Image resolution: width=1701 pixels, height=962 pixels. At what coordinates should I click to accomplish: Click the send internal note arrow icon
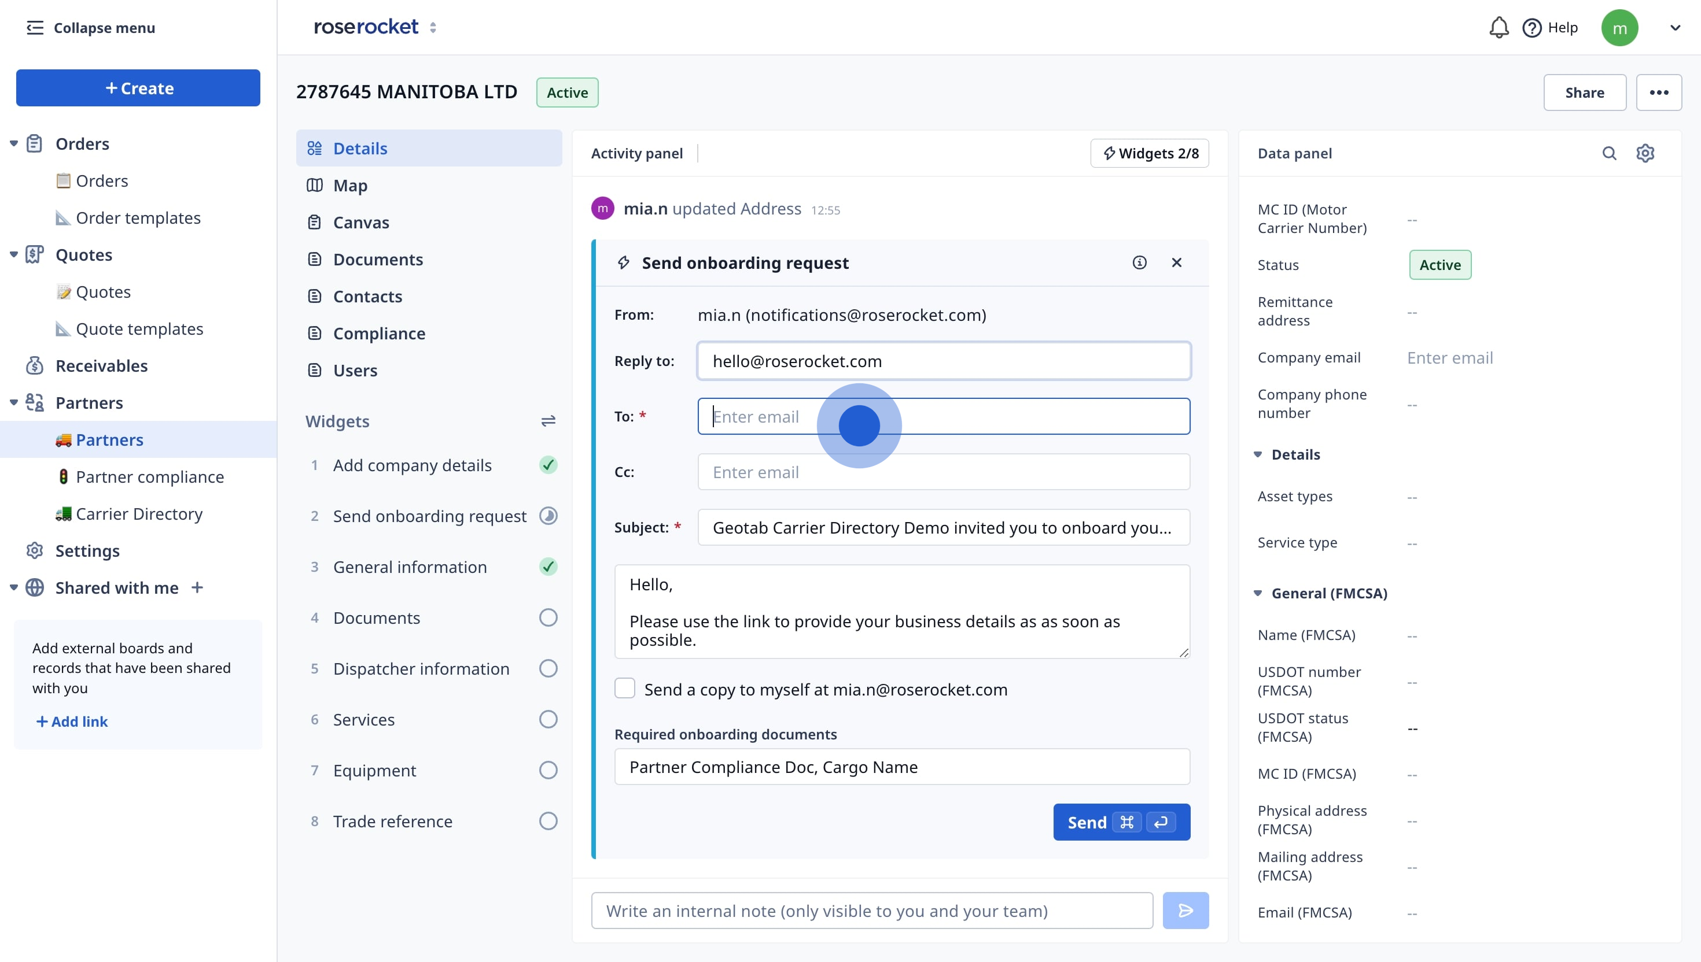pos(1185,911)
